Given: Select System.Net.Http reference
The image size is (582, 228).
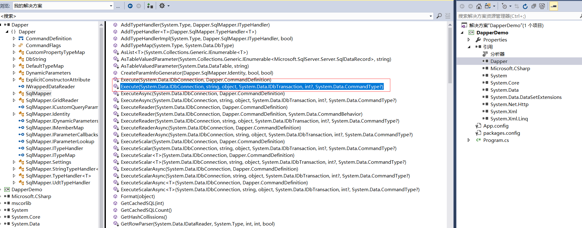Looking at the screenshot, I should pos(510,104).
